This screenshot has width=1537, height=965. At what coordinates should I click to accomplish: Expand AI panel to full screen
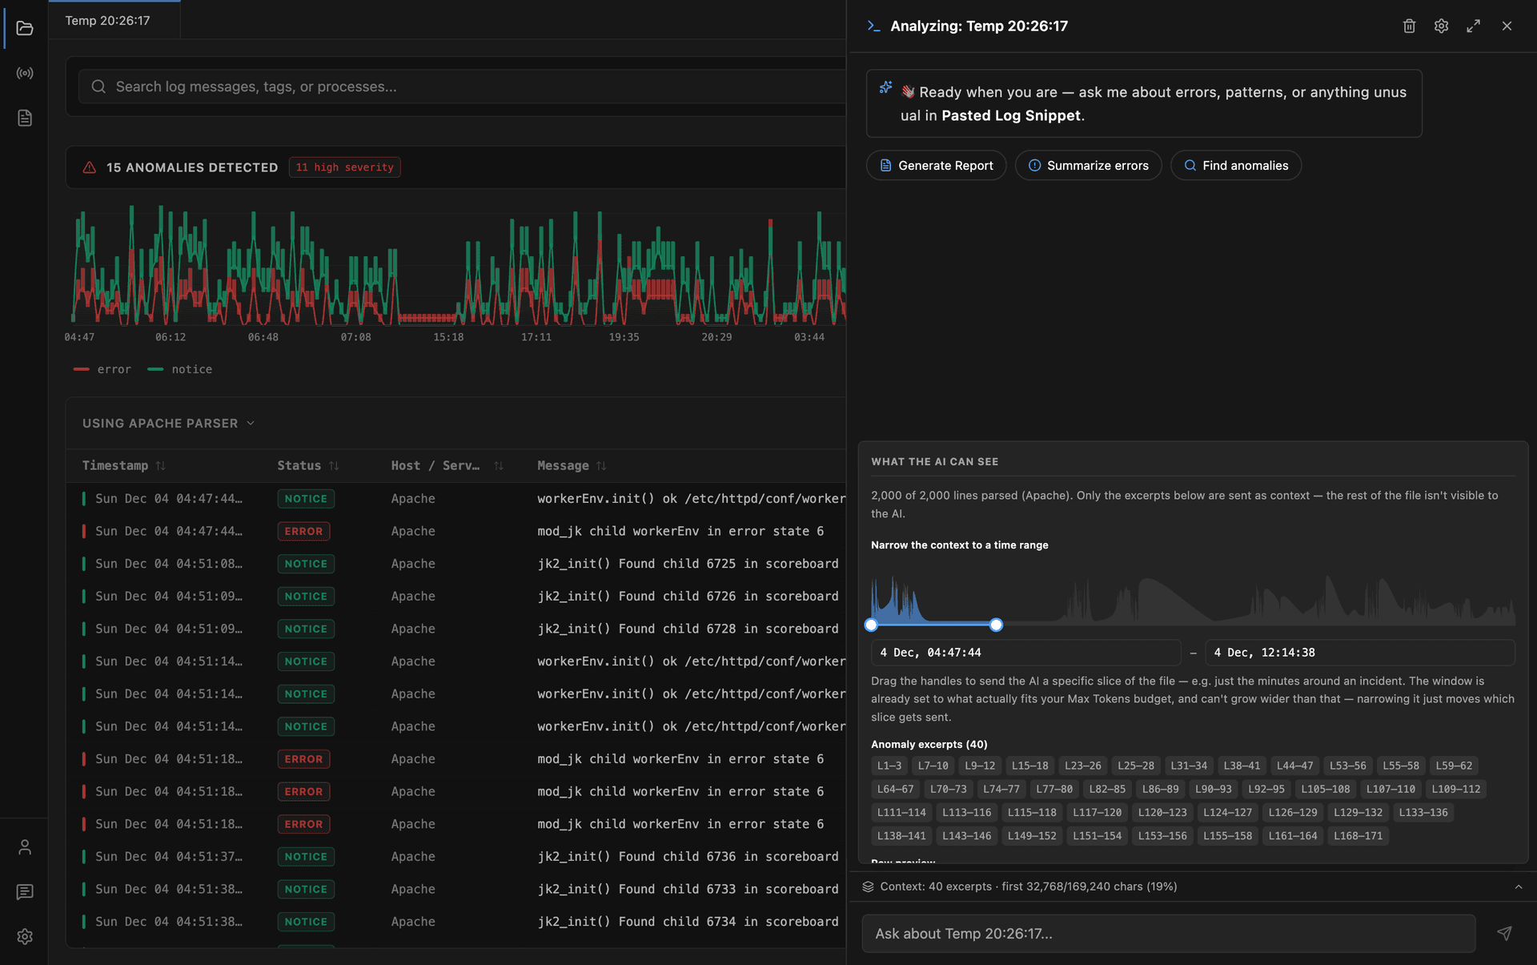click(x=1473, y=26)
